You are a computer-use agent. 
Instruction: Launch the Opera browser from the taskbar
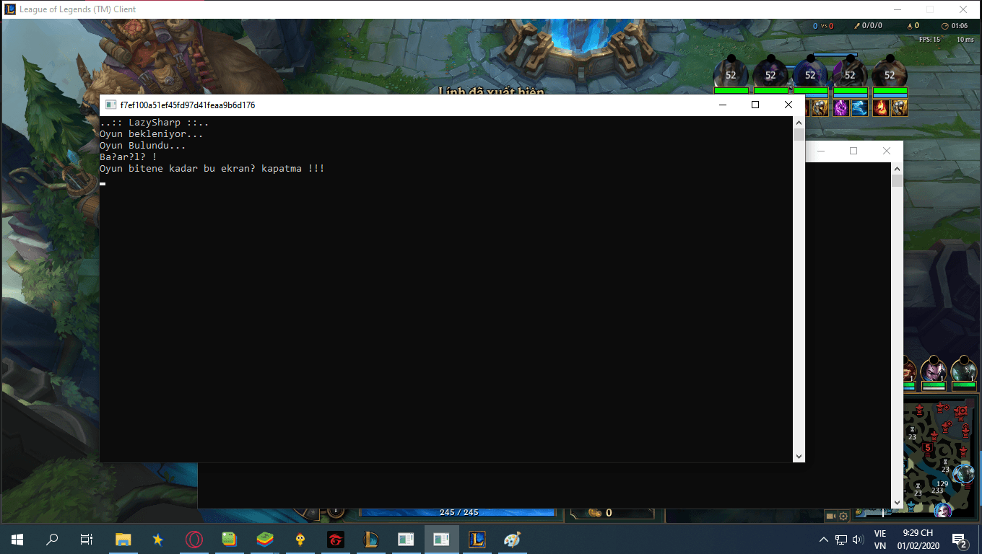(x=194, y=539)
